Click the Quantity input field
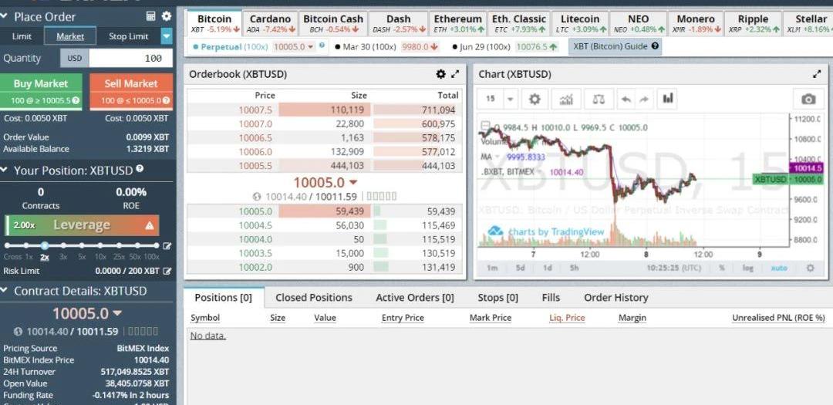833x405 pixels. pos(130,58)
